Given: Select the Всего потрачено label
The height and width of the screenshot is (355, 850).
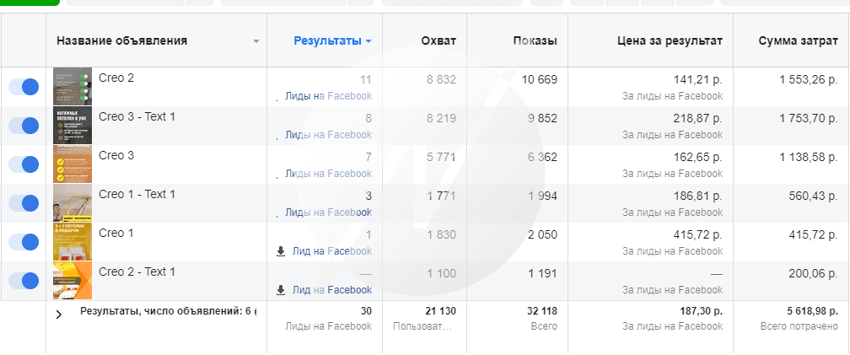Looking at the screenshot, I should 799,326.
